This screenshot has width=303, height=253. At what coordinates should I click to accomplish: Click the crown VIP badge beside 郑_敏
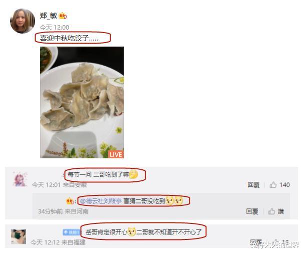point(63,16)
